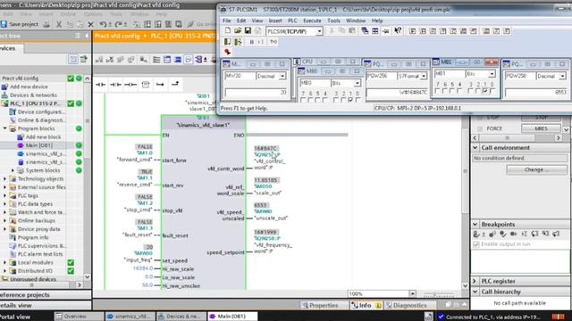Open the Insert menu in PLCSIM
Image resolution: width=572 pixels, height=321 pixels.
pyautogui.click(x=275, y=21)
